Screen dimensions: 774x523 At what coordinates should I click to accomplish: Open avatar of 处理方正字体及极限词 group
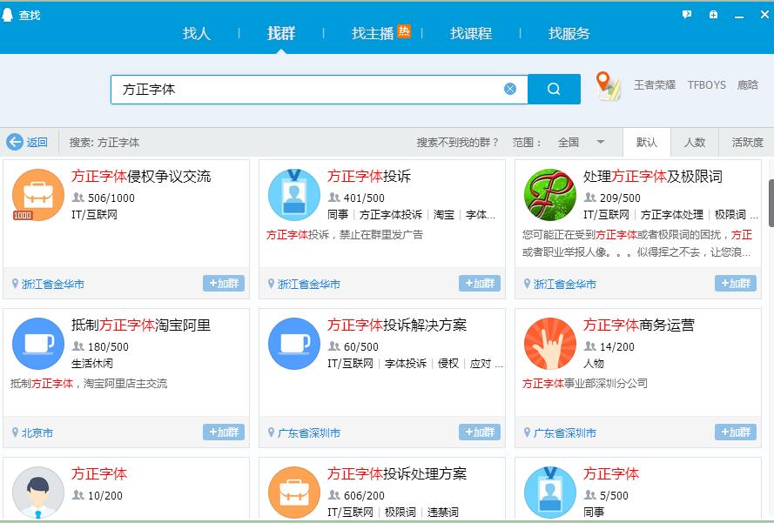(550, 195)
